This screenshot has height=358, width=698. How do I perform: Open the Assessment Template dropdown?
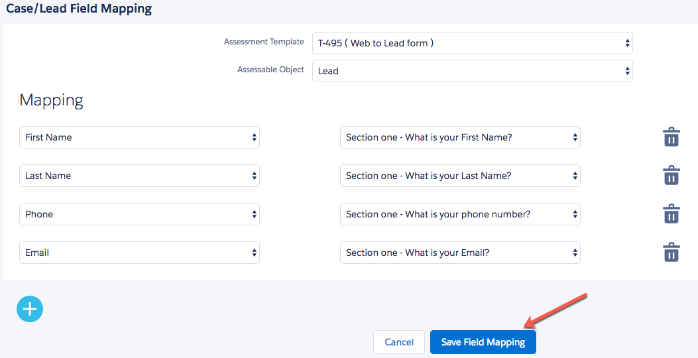coord(472,43)
